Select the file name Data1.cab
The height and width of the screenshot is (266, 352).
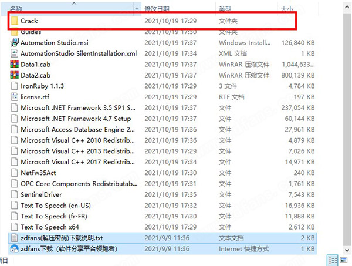pyautogui.click(x=35, y=64)
